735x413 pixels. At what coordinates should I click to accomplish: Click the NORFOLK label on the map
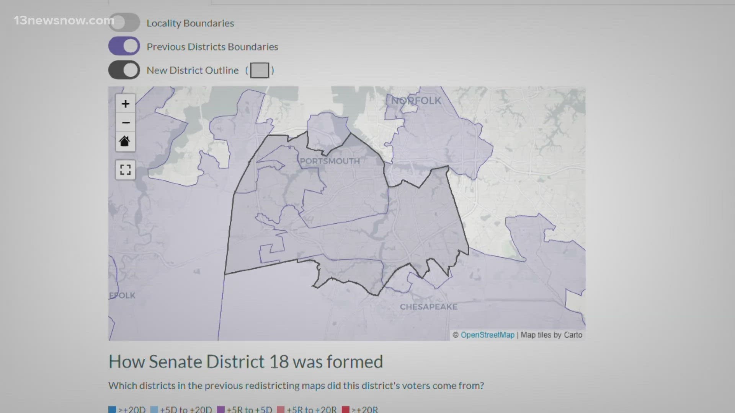(x=416, y=101)
